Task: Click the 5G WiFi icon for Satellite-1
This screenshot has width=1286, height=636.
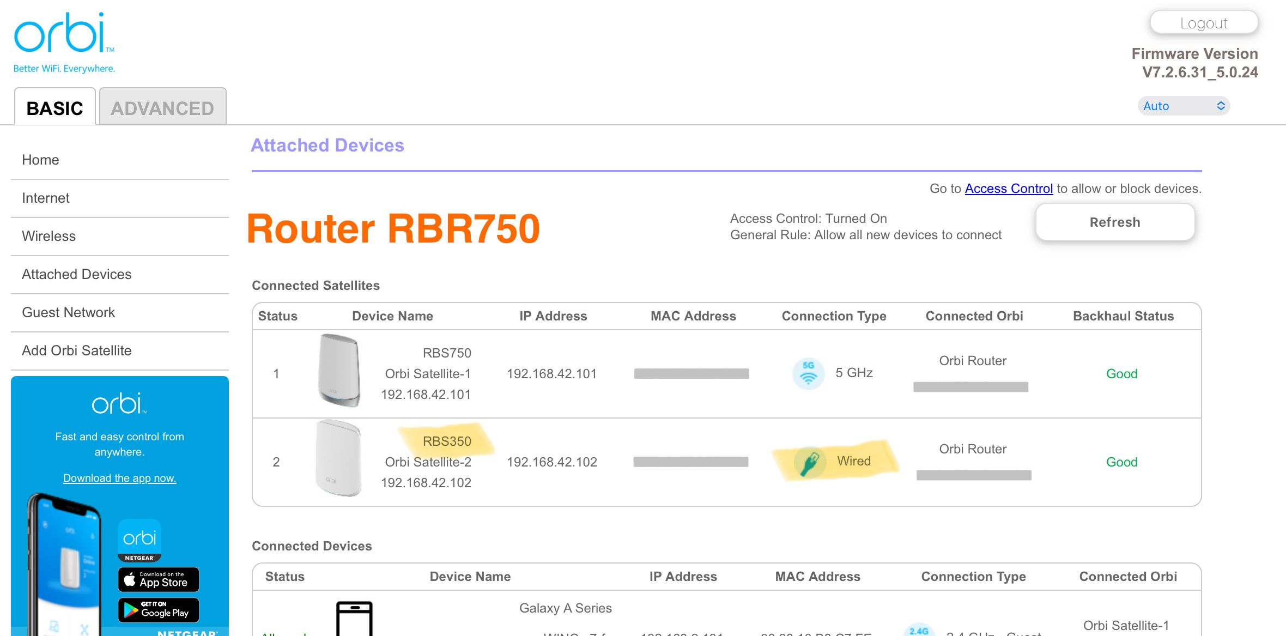Action: point(808,373)
